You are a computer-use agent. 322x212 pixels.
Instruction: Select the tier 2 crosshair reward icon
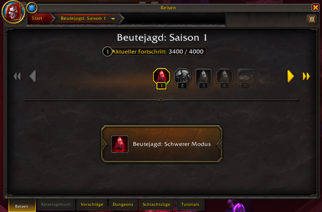182,76
